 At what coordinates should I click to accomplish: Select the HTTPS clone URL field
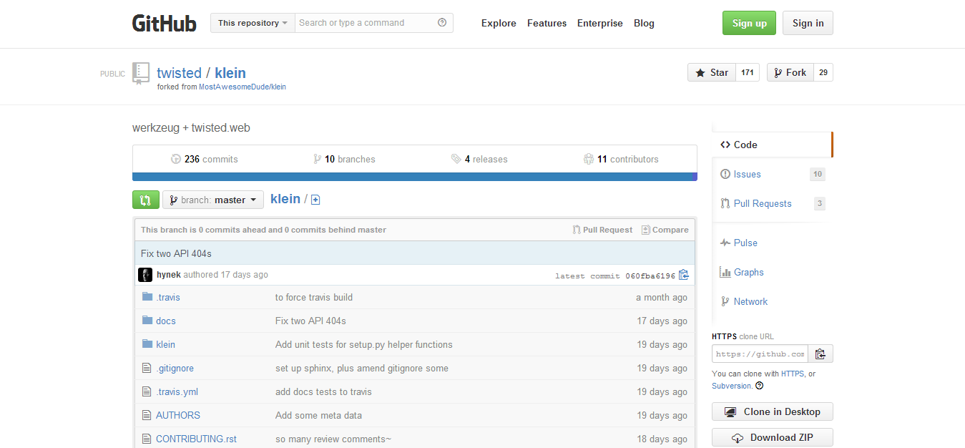pos(760,354)
